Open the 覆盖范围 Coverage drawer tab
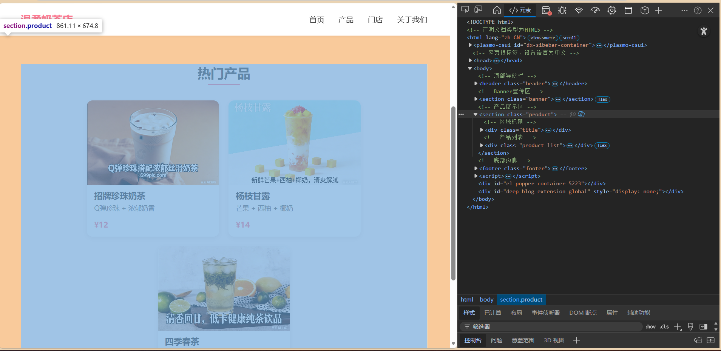The image size is (721, 351). 523,340
